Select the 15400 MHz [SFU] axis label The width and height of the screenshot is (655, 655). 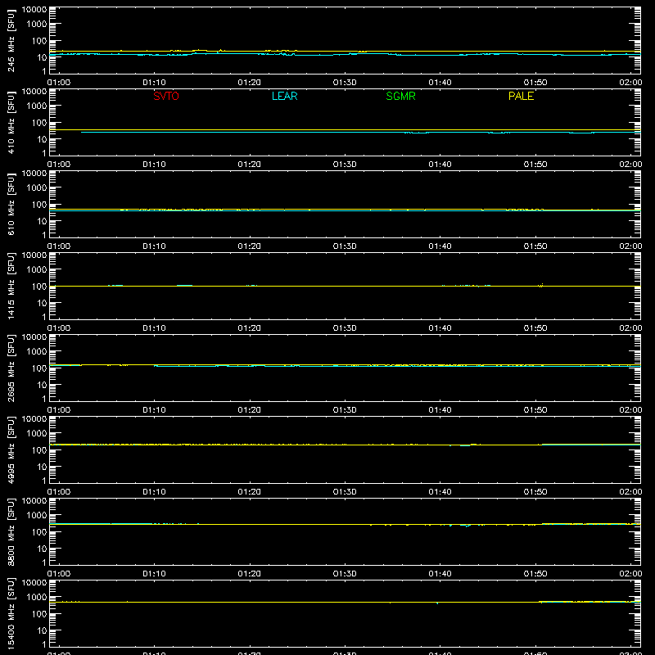11,613
